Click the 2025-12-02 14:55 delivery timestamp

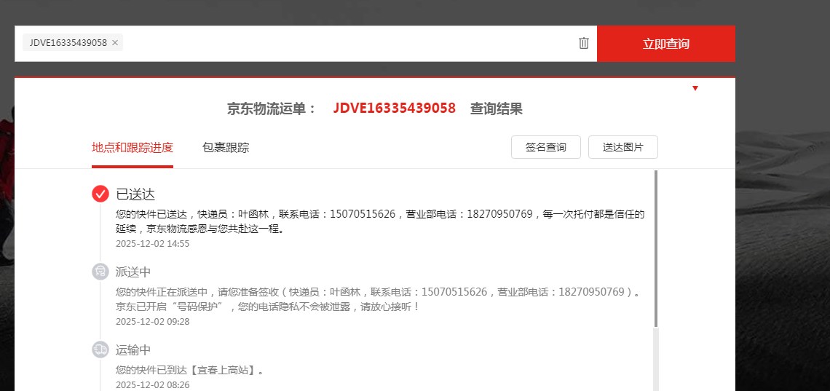(x=152, y=244)
